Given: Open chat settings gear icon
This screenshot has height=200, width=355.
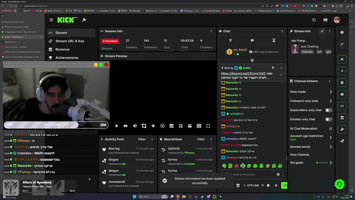Looking at the screenshot, I should 276,185.
